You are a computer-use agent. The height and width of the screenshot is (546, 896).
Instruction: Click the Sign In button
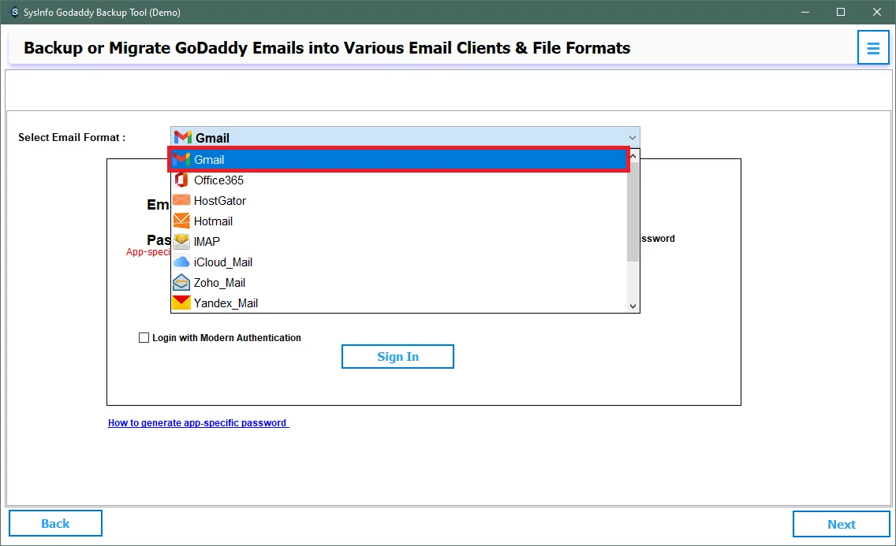click(398, 357)
